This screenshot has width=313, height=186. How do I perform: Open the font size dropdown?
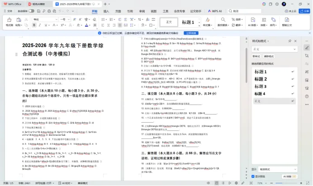(68, 19)
